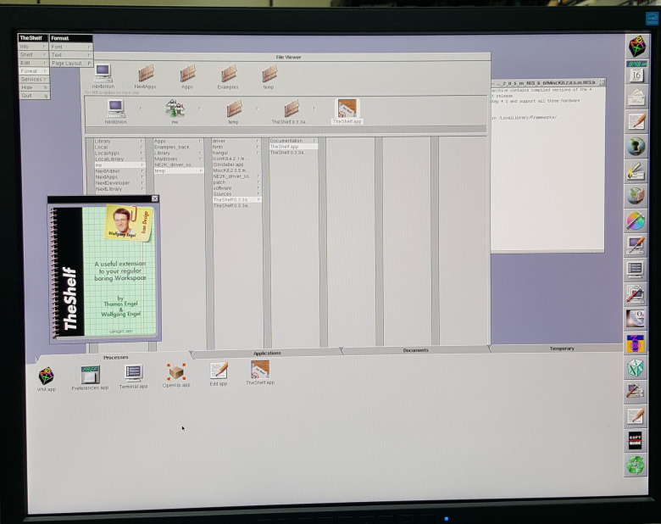
Task: Click the recycler icon in the dock
Action: click(x=636, y=465)
